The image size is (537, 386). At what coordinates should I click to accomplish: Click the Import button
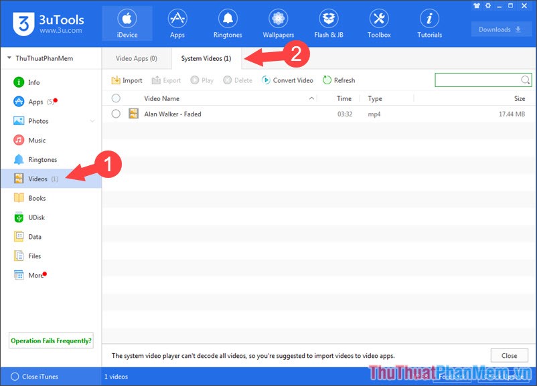click(x=127, y=80)
